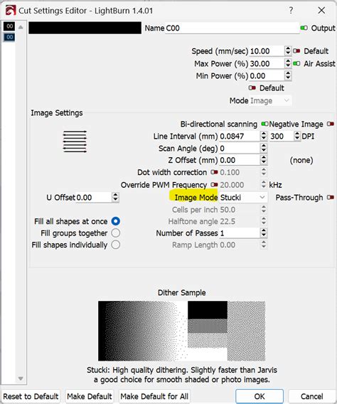Click the DPI spinner arrows

point(297,136)
